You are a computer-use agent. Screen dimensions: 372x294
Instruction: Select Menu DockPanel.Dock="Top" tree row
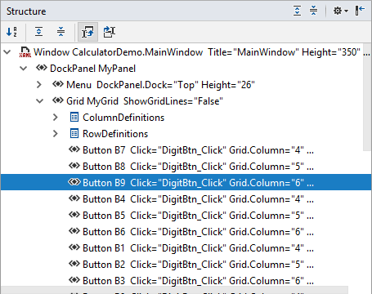click(x=186, y=85)
